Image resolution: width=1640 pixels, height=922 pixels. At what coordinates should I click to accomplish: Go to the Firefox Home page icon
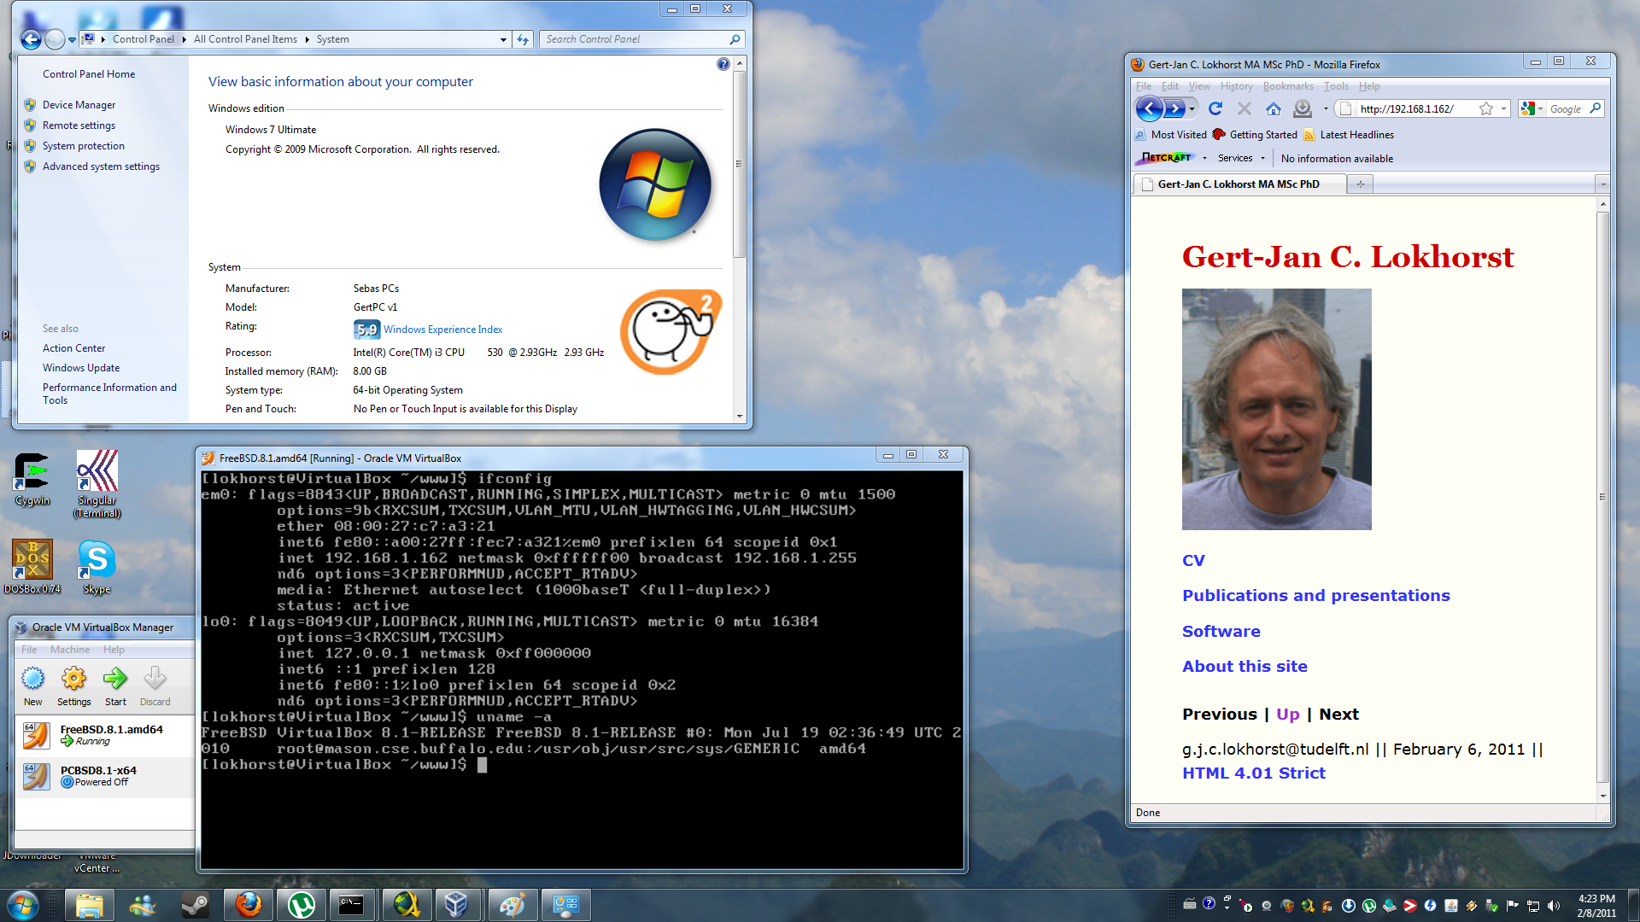click(x=1274, y=108)
